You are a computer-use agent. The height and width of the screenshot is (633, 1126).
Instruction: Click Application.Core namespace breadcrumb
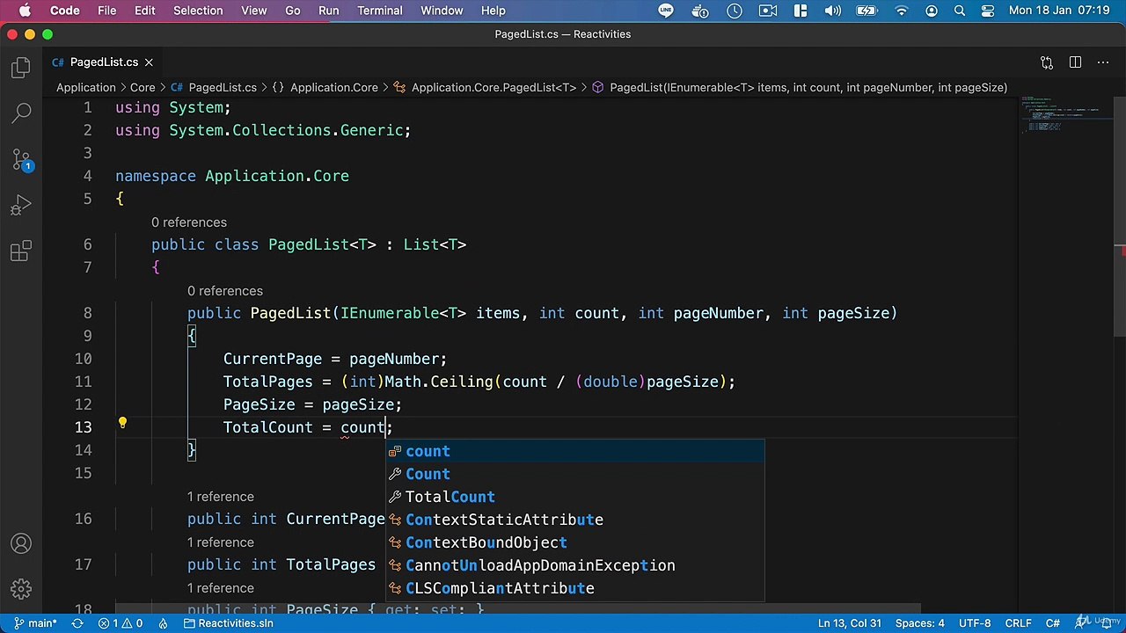[x=326, y=87]
